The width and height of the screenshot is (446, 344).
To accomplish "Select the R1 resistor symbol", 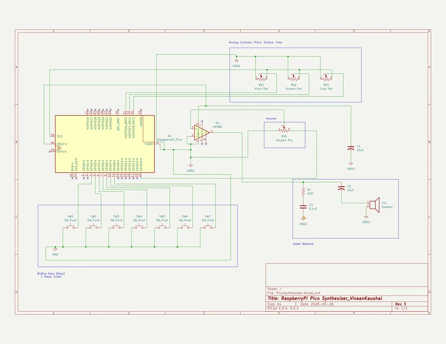I will click(303, 192).
